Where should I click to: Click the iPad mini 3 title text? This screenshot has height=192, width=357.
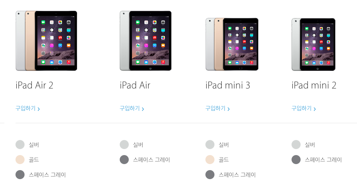pyautogui.click(x=228, y=85)
